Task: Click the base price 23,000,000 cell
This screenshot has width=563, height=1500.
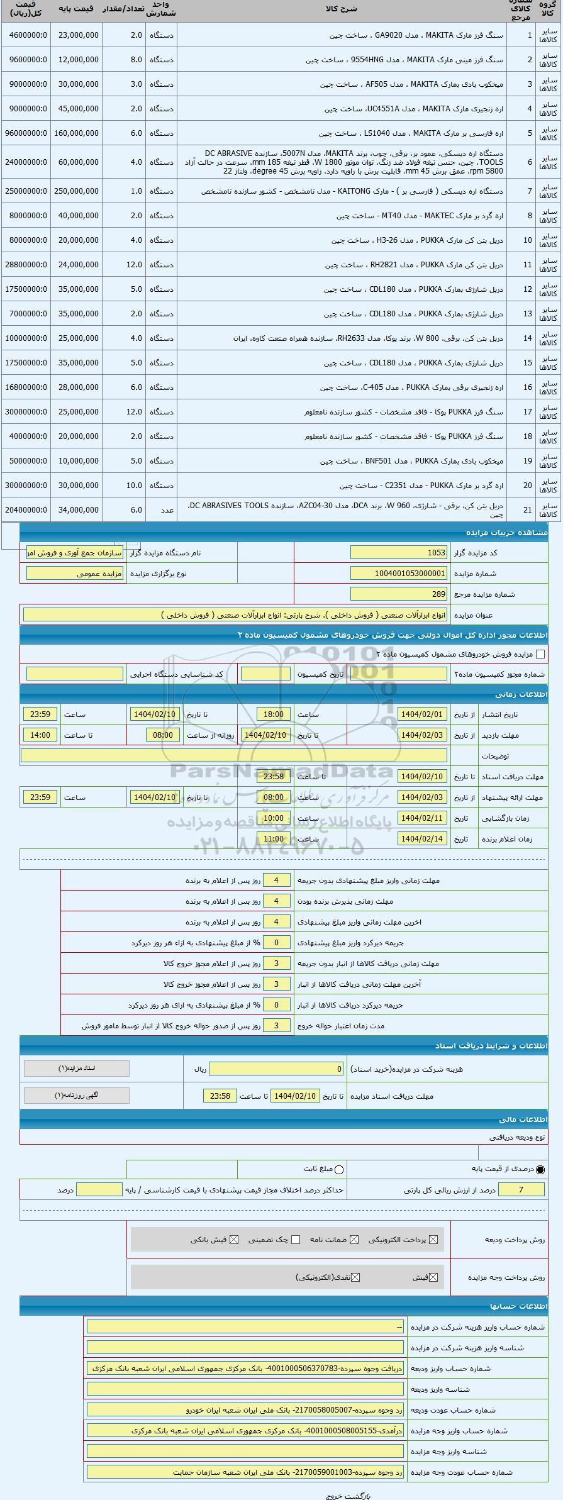Action: pyautogui.click(x=76, y=35)
